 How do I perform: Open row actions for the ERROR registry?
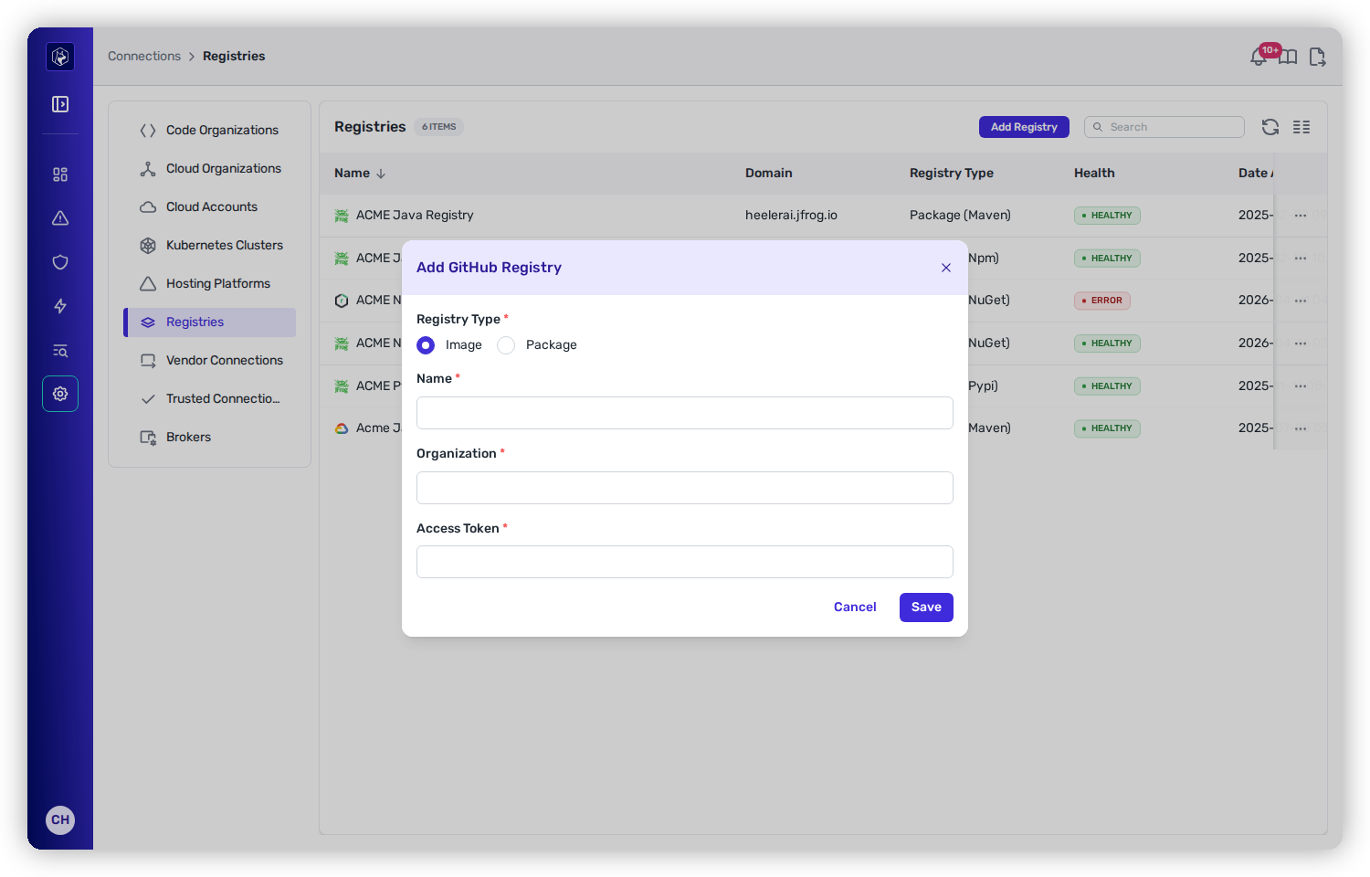click(x=1301, y=301)
